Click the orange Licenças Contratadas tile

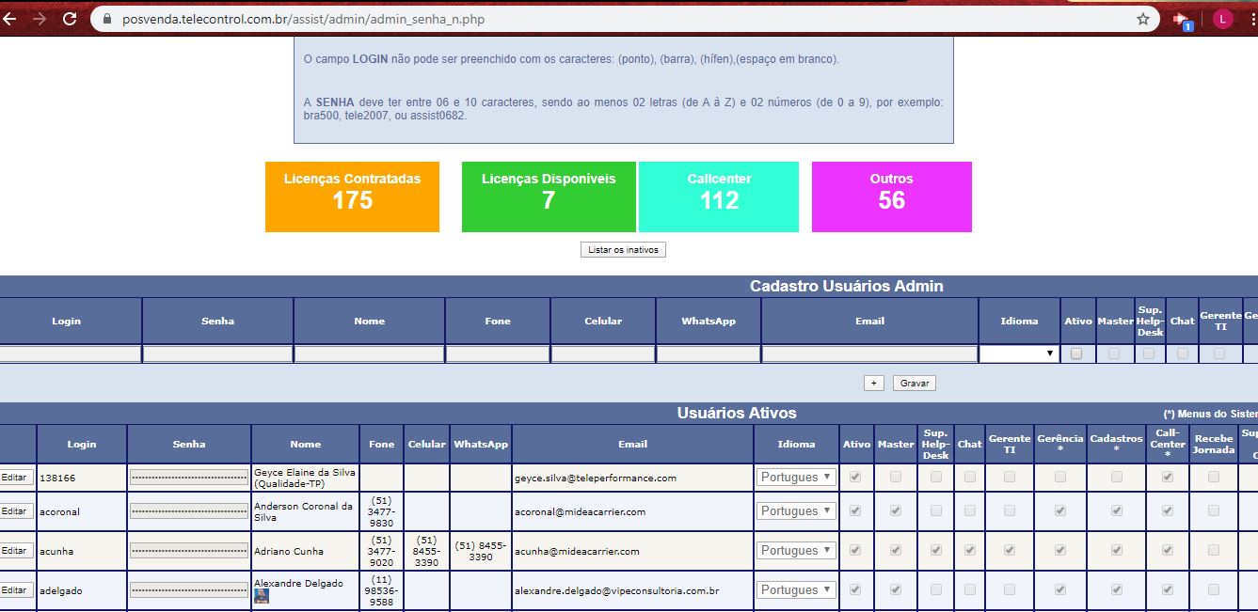click(352, 196)
